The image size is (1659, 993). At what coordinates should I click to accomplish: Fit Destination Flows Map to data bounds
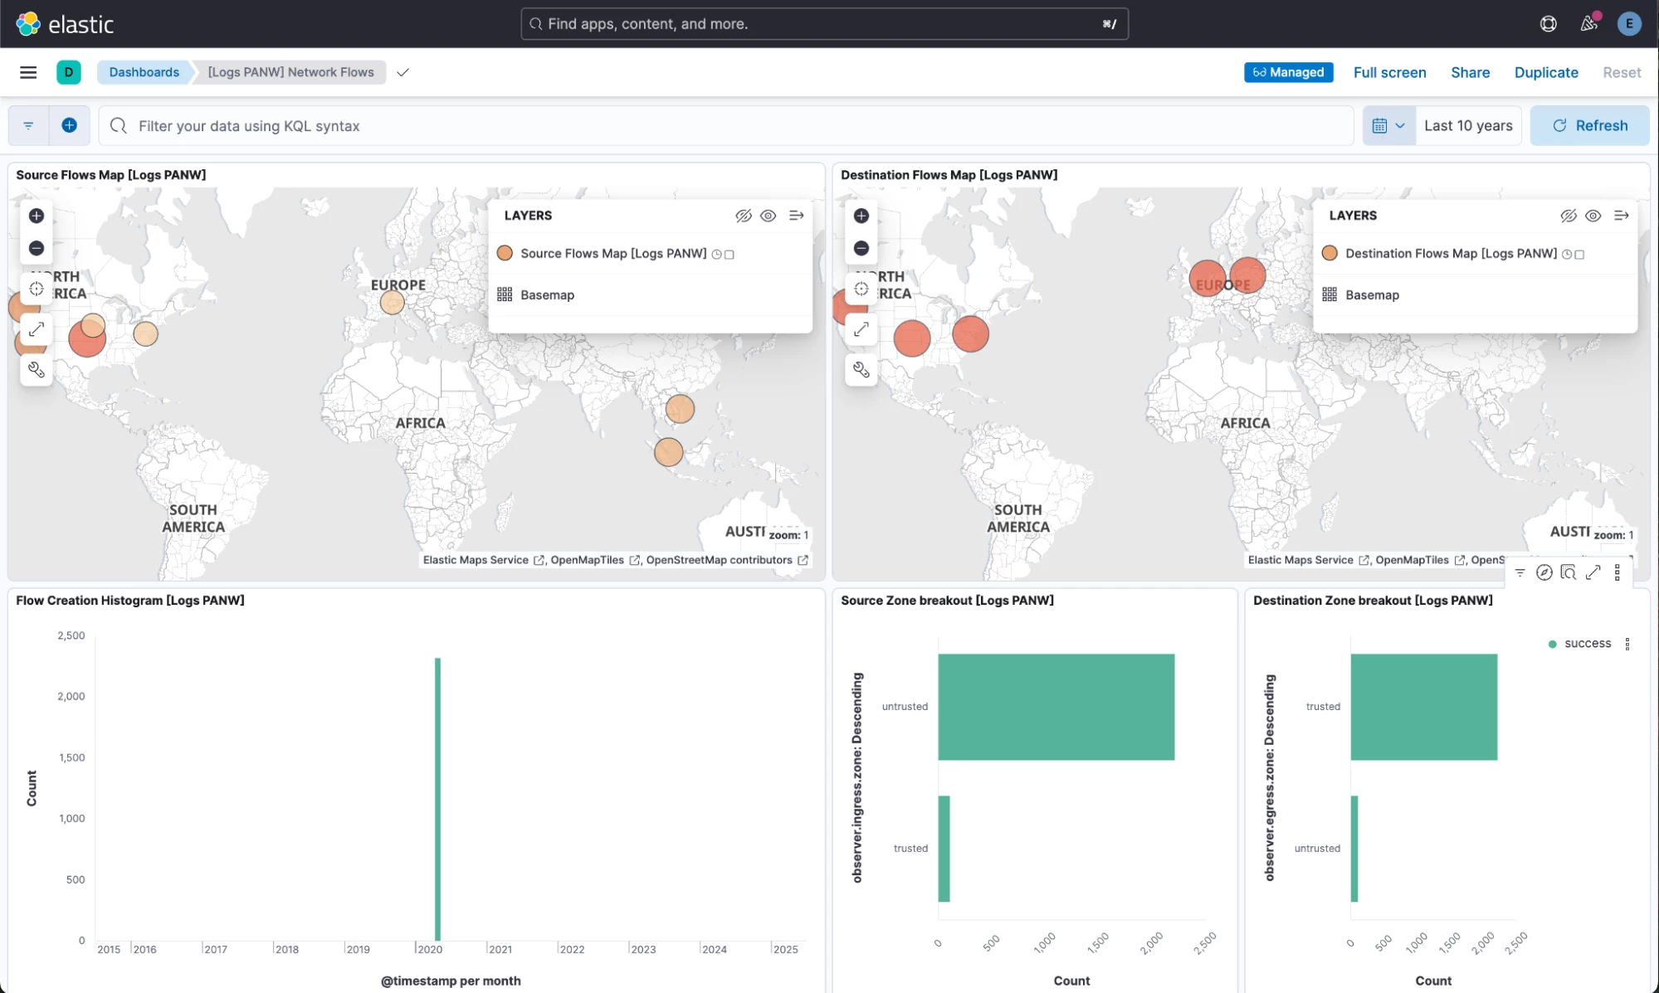[x=861, y=289]
